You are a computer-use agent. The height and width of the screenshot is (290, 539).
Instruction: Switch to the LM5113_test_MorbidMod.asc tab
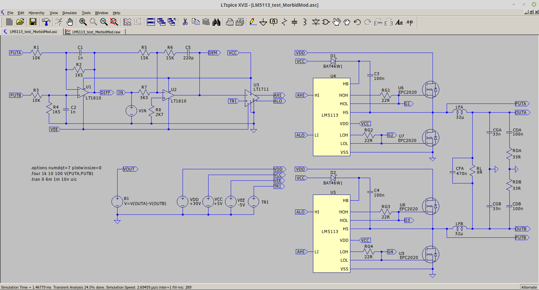coord(31,32)
